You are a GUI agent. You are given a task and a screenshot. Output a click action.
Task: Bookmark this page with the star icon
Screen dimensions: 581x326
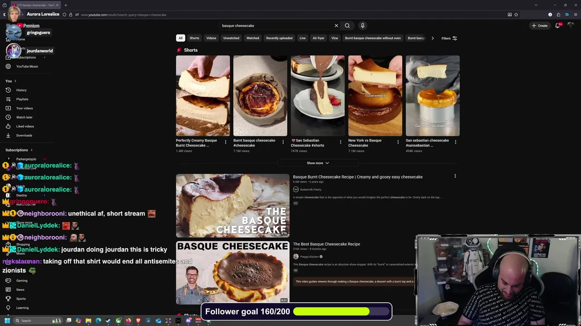516,14
